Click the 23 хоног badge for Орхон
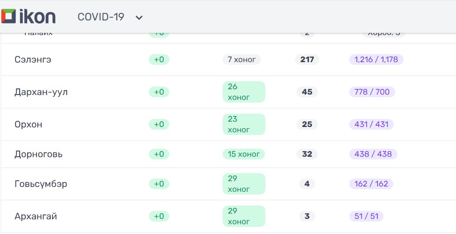The width and height of the screenshot is (456, 234). 244,124
